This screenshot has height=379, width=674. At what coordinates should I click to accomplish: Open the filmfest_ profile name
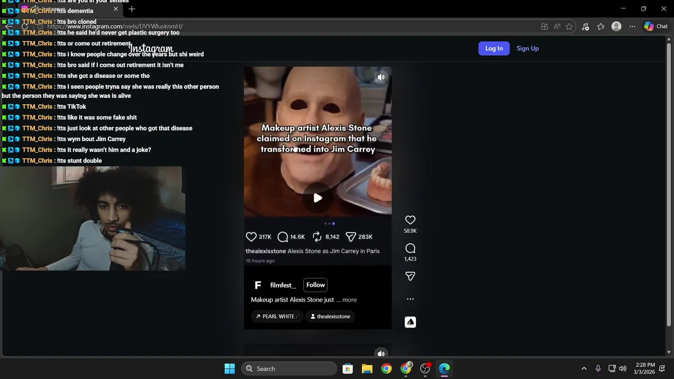(283, 285)
